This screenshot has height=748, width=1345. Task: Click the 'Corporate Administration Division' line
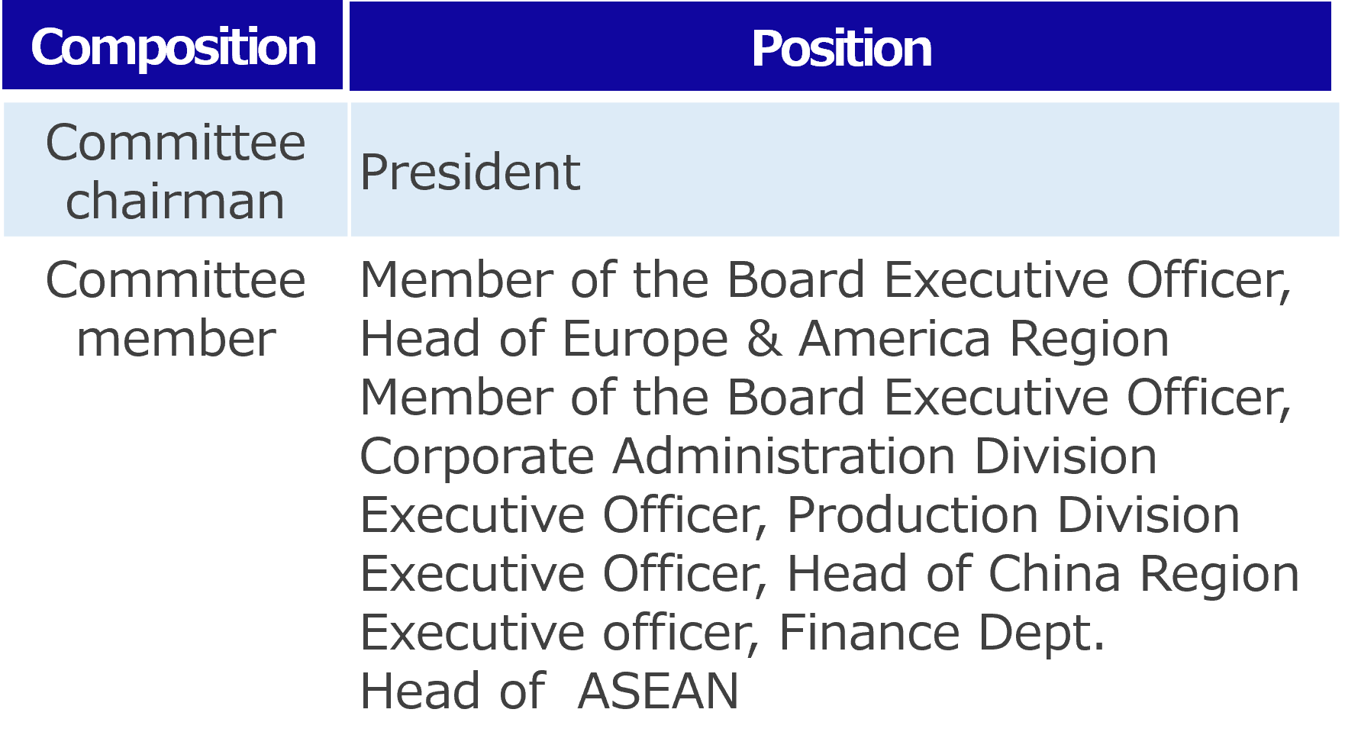(x=758, y=456)
